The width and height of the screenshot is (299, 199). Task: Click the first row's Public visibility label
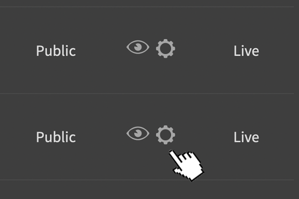(56, 51)
